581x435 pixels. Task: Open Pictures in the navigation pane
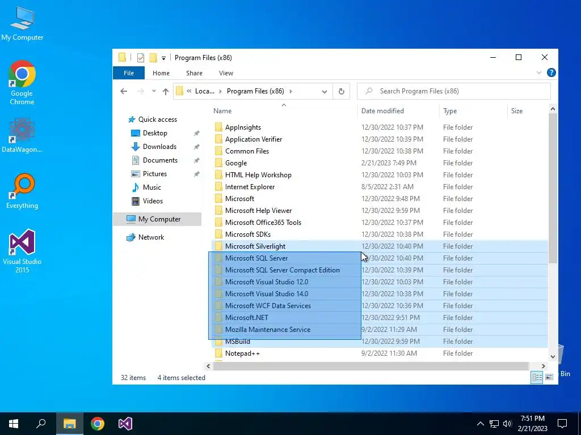pos(154,174)
